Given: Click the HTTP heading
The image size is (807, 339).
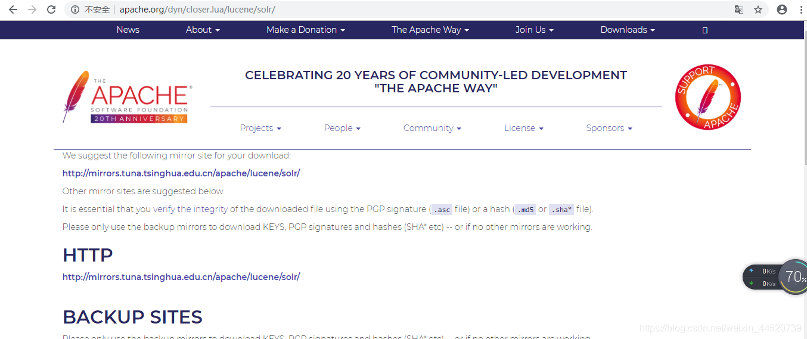Looking at the screenshot, I should click(88, 255).
